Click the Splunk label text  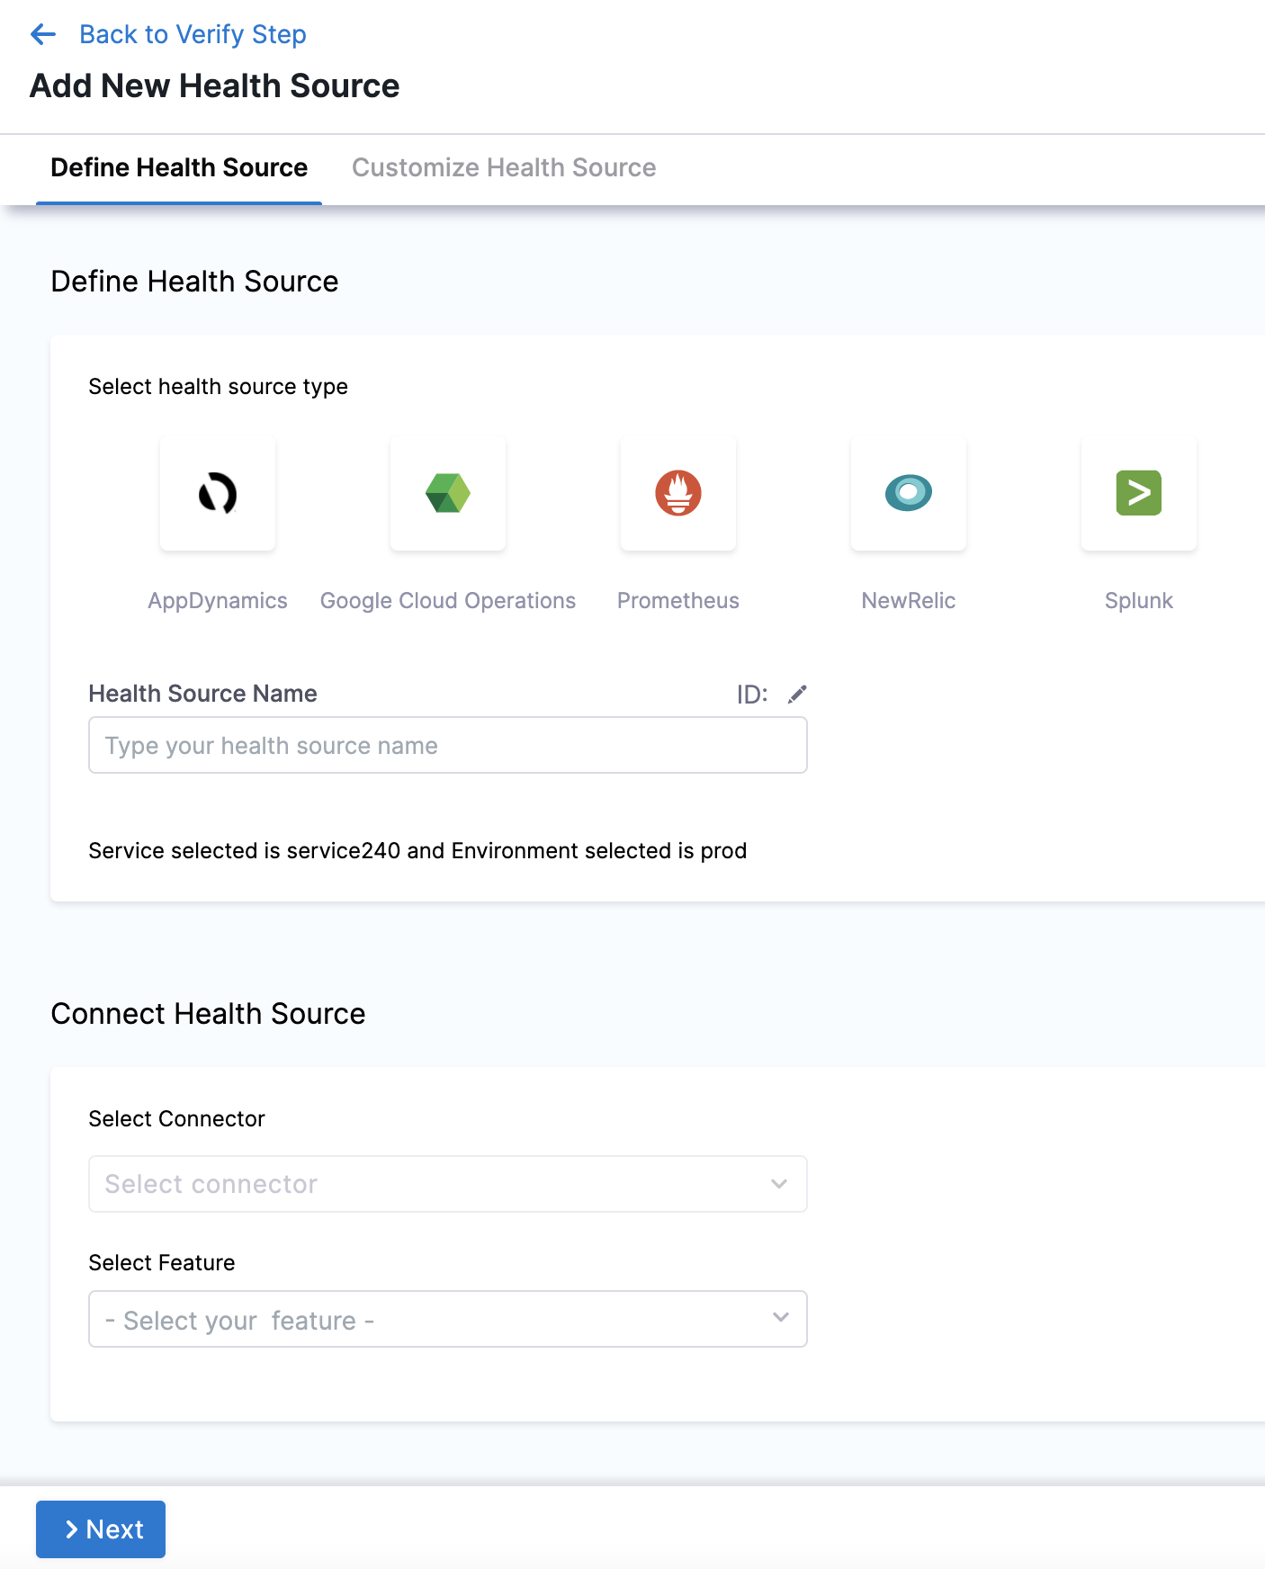click(x=1139, y=601)
